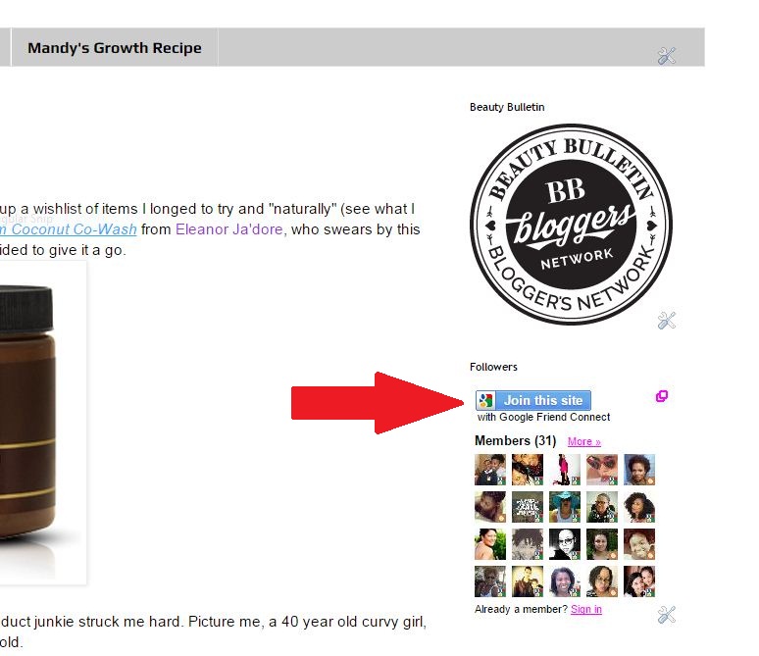Click the Join this site button
This screenshot has width=759, height=656.
pos(532,400)
